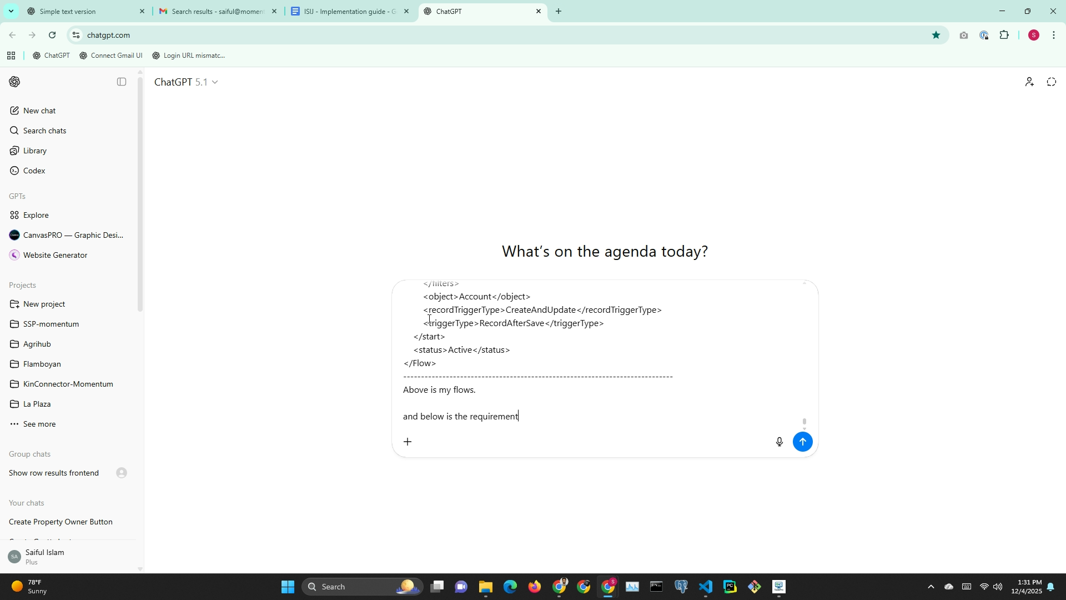Click the microphone dictation icon

coord(779,442)
